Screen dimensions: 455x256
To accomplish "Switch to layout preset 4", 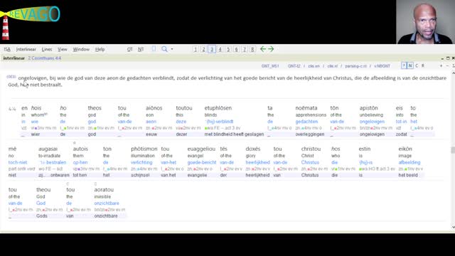I will point(220,49).
